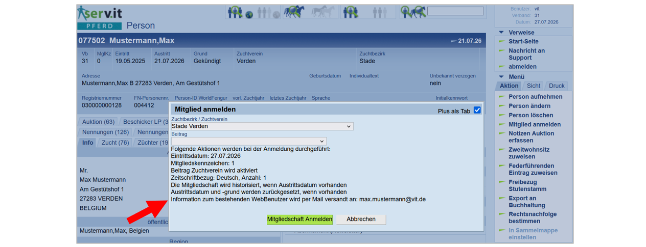Click the Eintrittsdatum: 27.07.2026 line
646x247 pixels.
point(205,156)
